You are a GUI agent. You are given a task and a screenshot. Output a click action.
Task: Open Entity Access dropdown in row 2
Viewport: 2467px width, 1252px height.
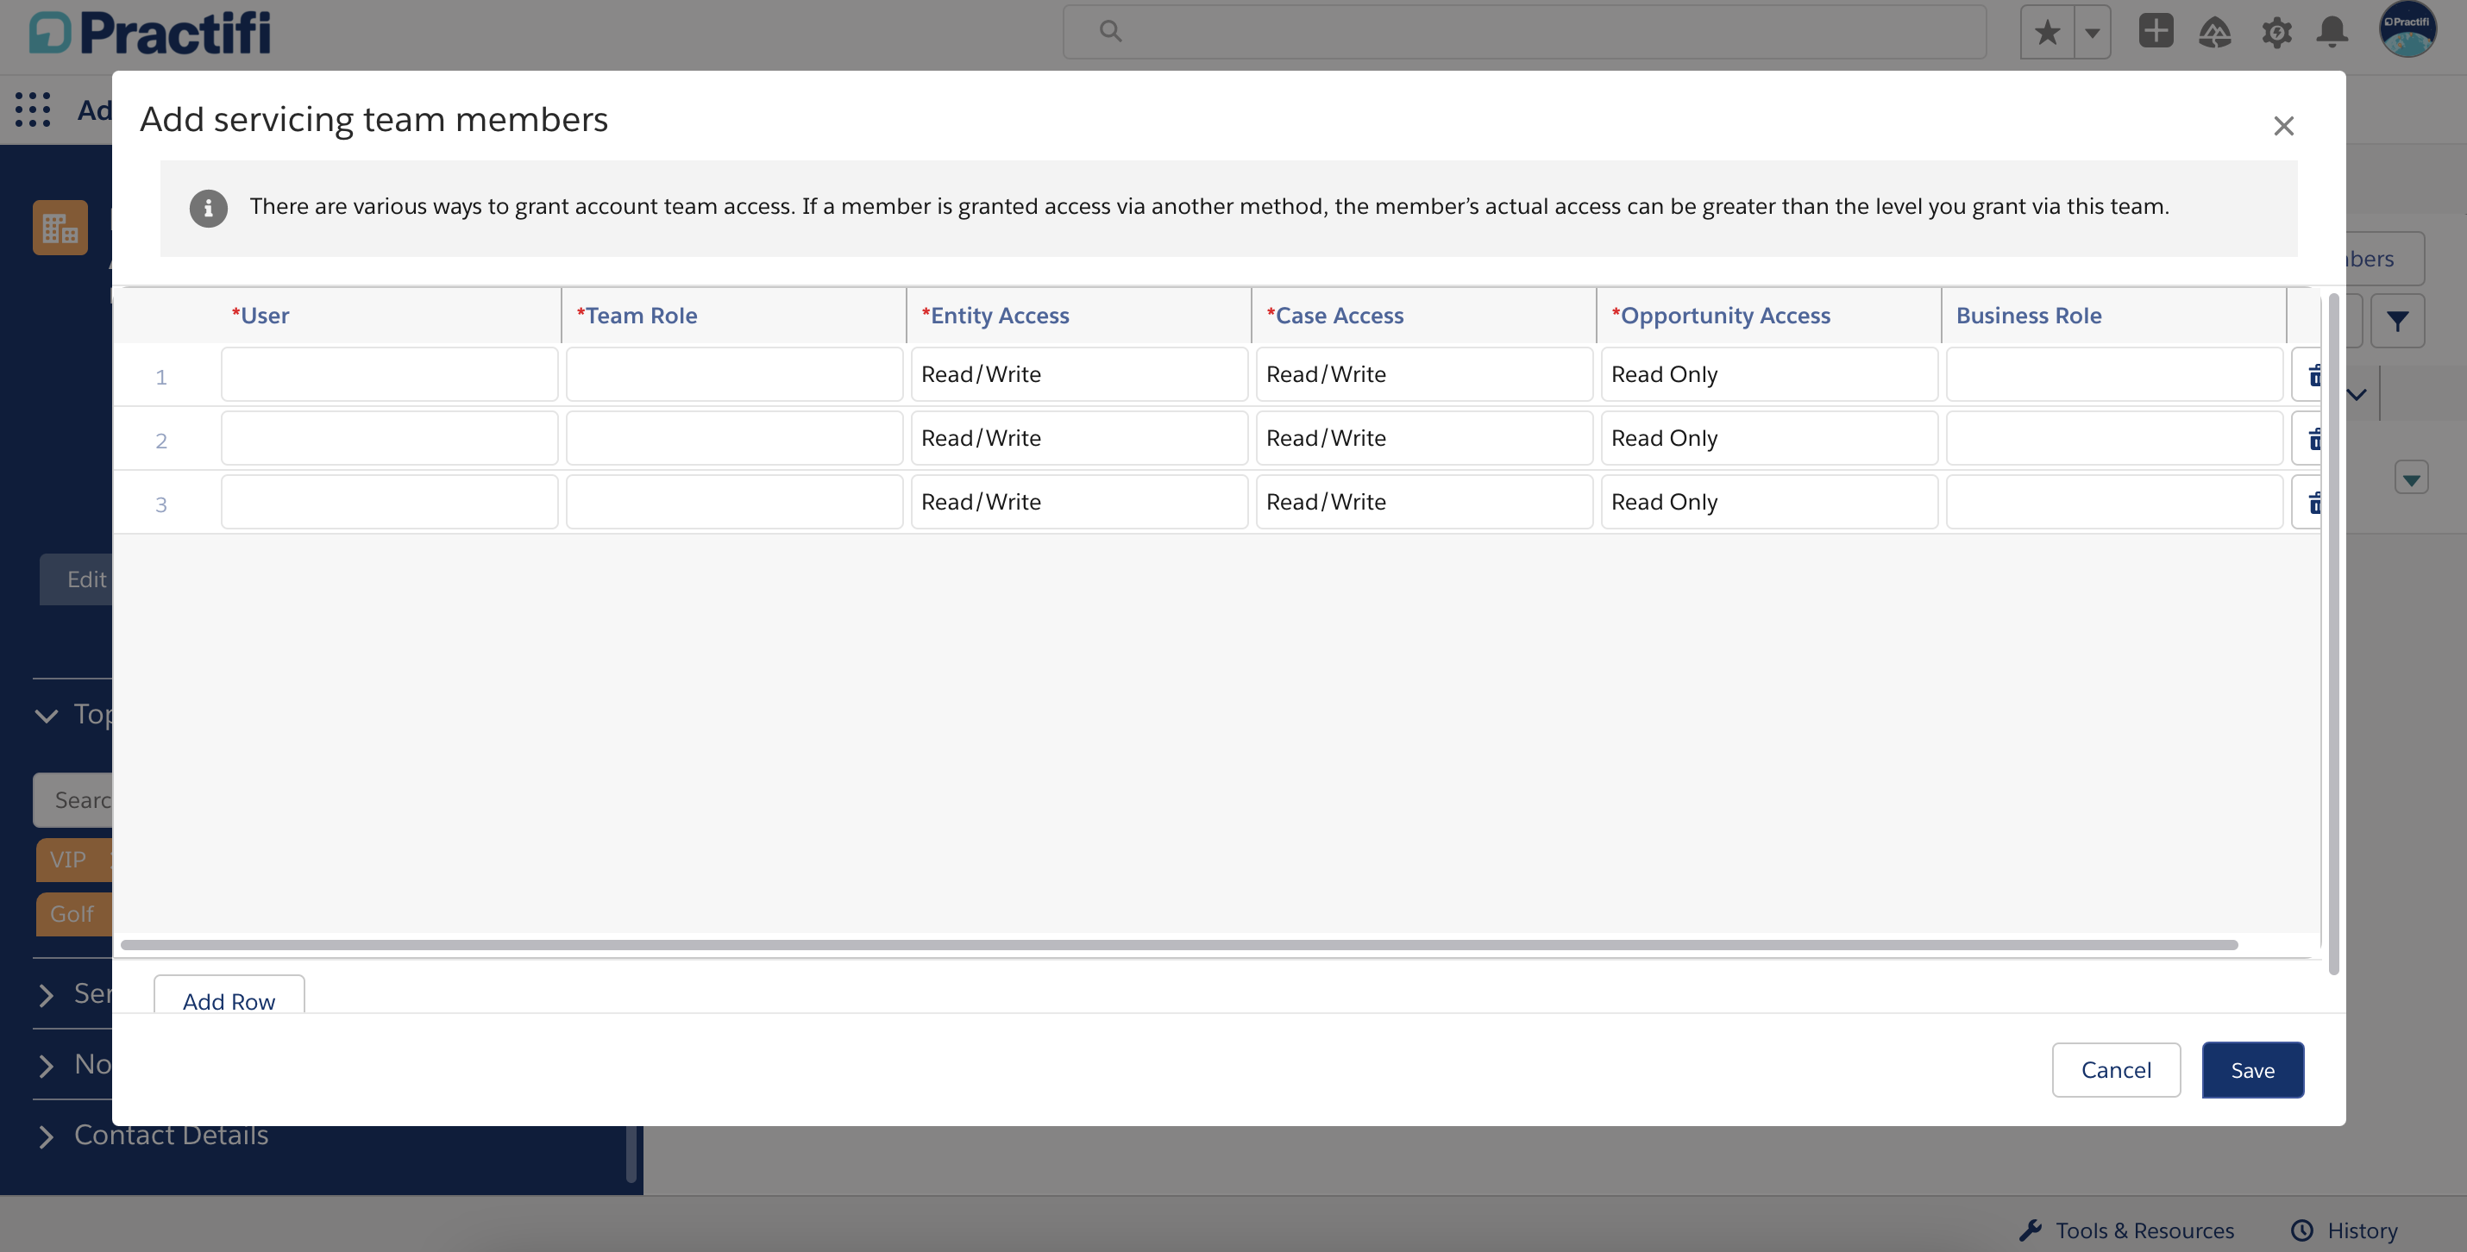click(x=1079, y=438)
